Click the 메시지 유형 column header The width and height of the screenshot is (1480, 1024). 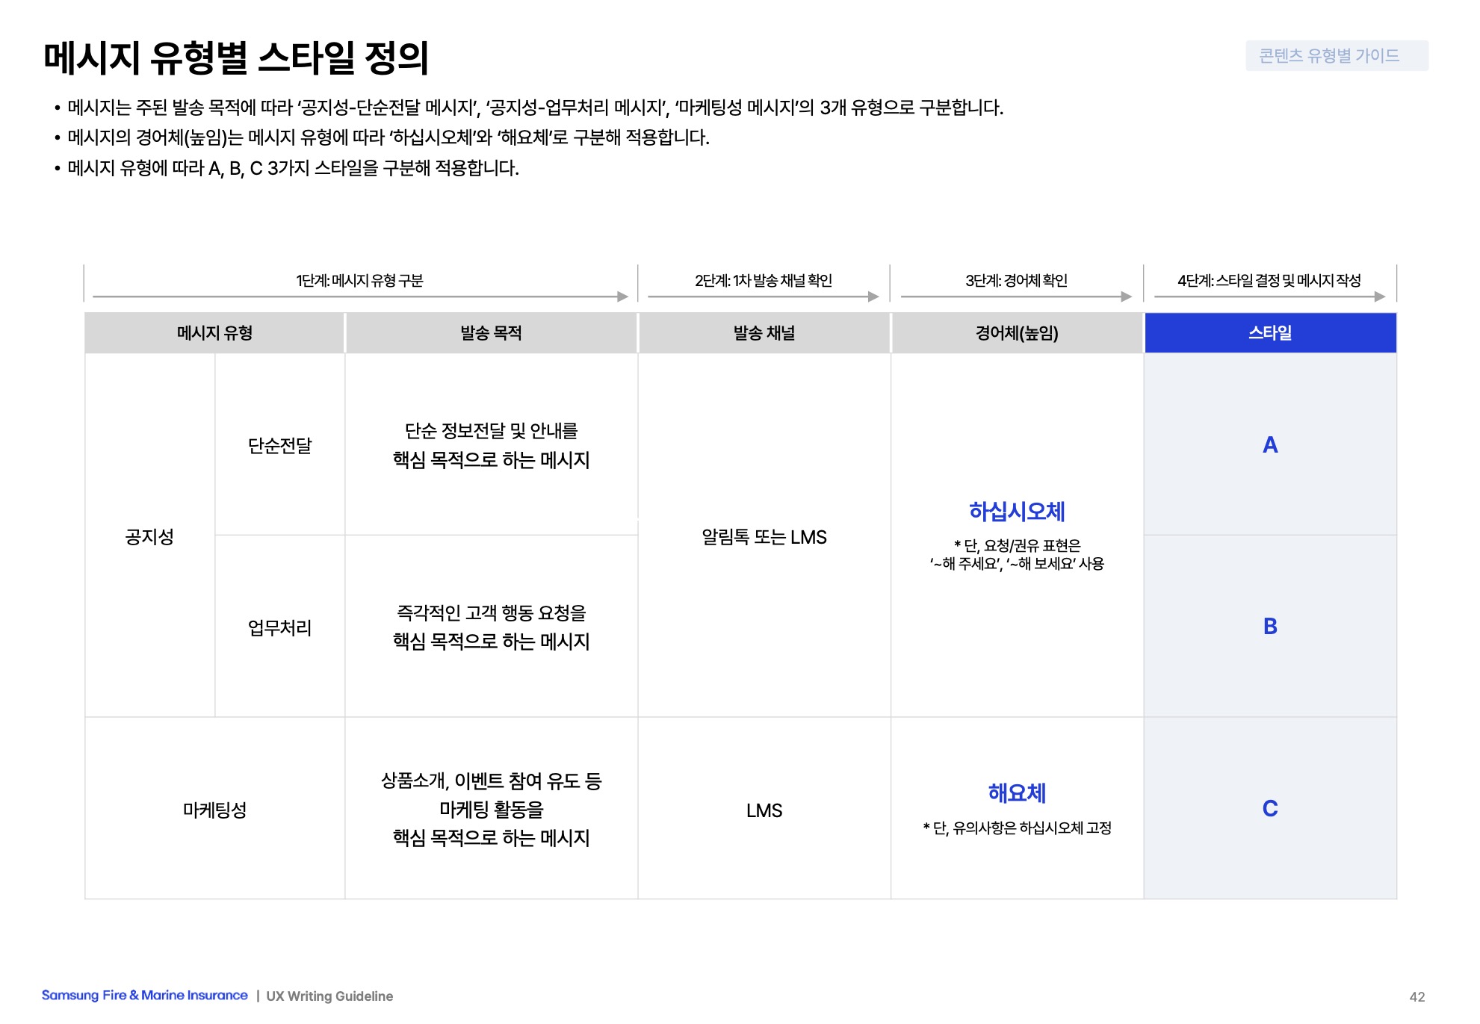[214, 333]
